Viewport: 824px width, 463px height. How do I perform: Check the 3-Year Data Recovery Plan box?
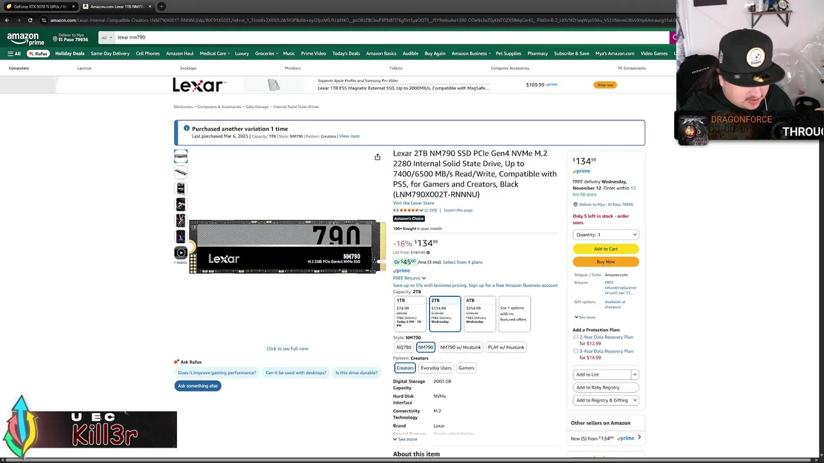pyautogui.click(x=576, y=351)
